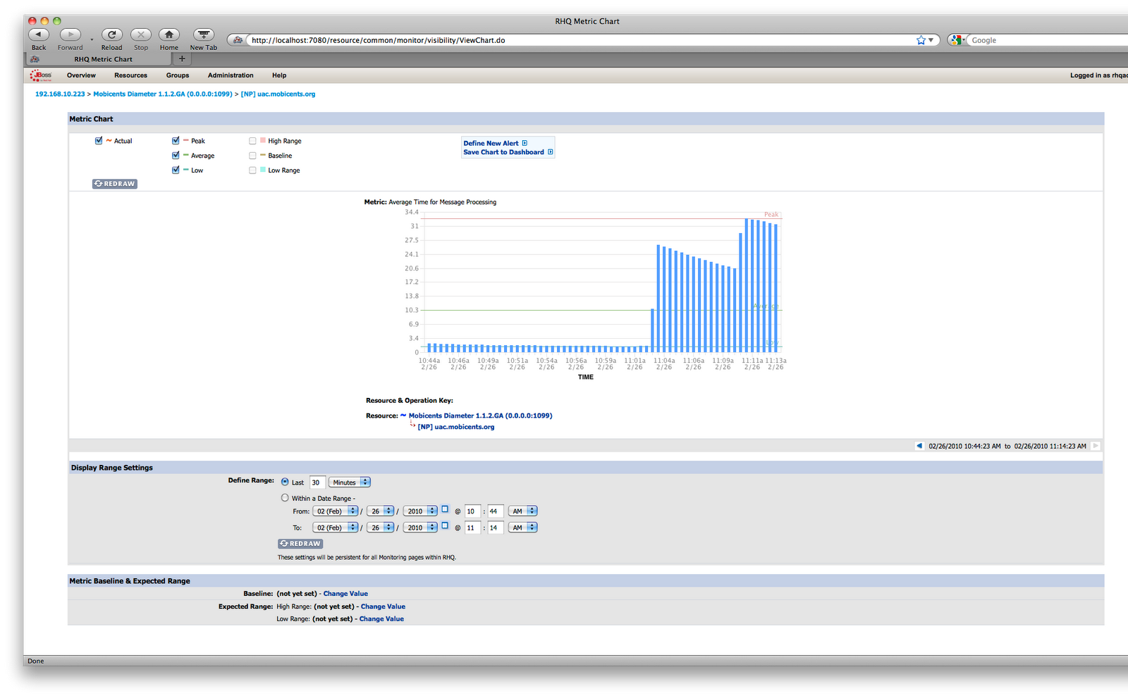This screenshot has height=698, width=1128.
Task: Open the From AM/PM dropdown
Action: [523, 511]
